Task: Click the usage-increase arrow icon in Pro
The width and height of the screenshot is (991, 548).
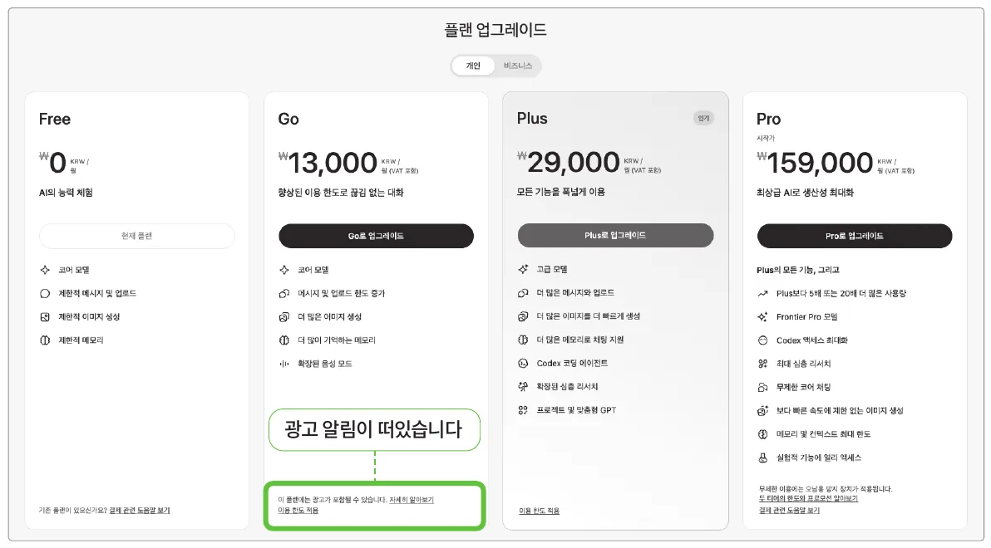Action: coord(763,294)
